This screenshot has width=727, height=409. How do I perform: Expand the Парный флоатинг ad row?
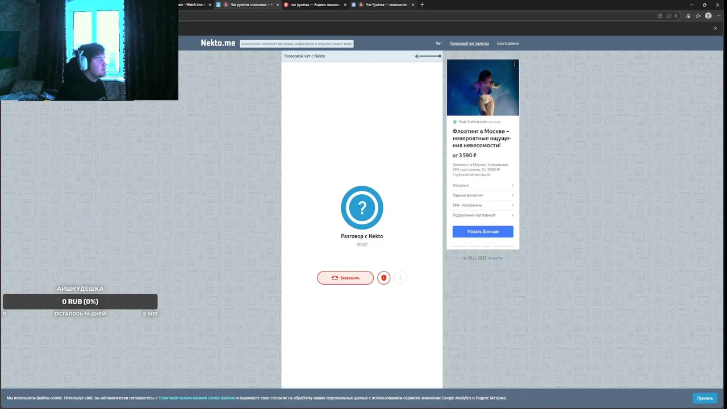(483, 195)
